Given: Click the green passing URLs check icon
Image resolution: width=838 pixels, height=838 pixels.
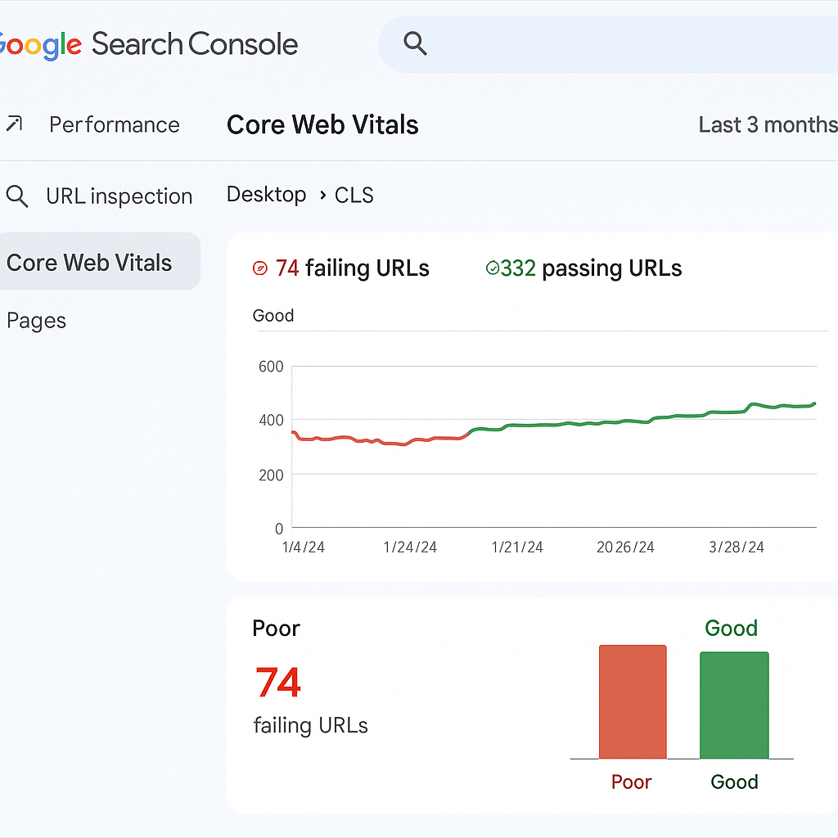Looking at the screenshot, I should [492, 268].
